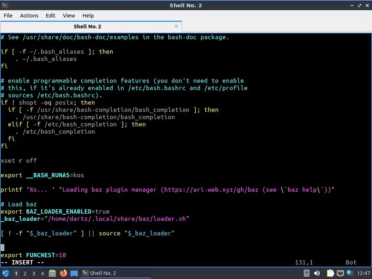The image size is (372, 279).
Task: Open the Edit menu
Action: tap(50, 16)
